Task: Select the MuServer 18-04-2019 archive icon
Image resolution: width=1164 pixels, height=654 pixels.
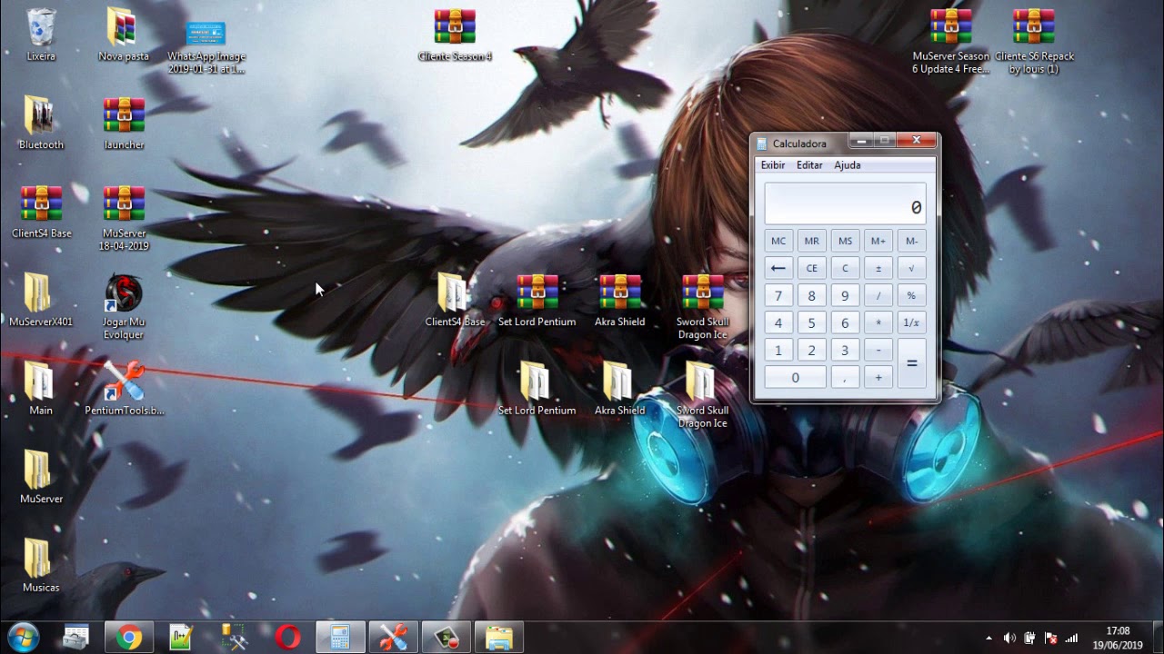Action: (124, 204)
